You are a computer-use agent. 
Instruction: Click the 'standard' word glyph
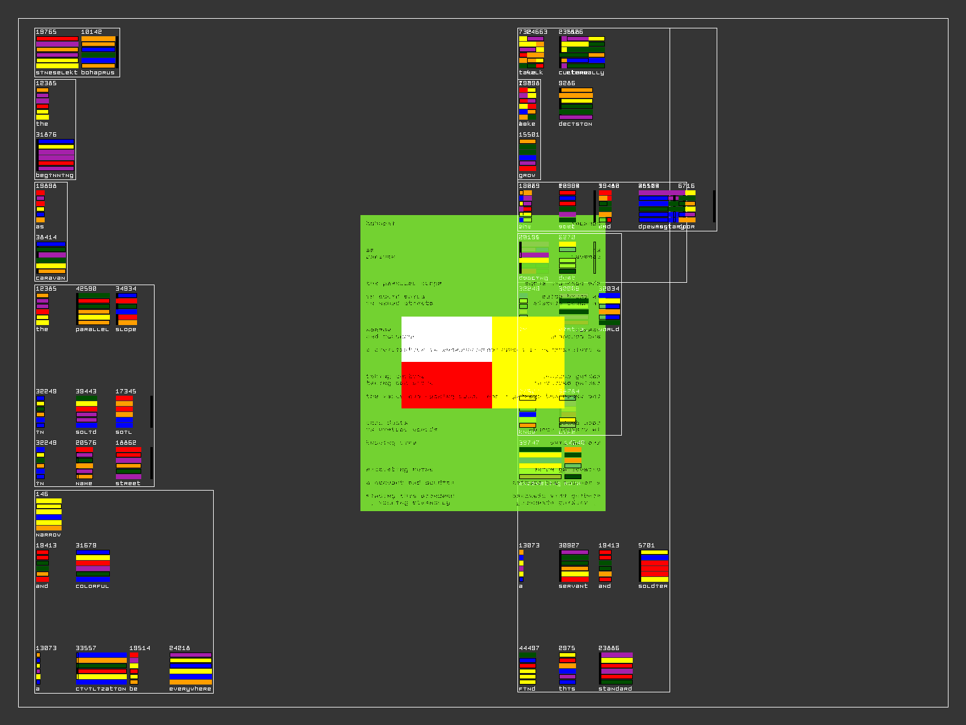click(616, 668)
